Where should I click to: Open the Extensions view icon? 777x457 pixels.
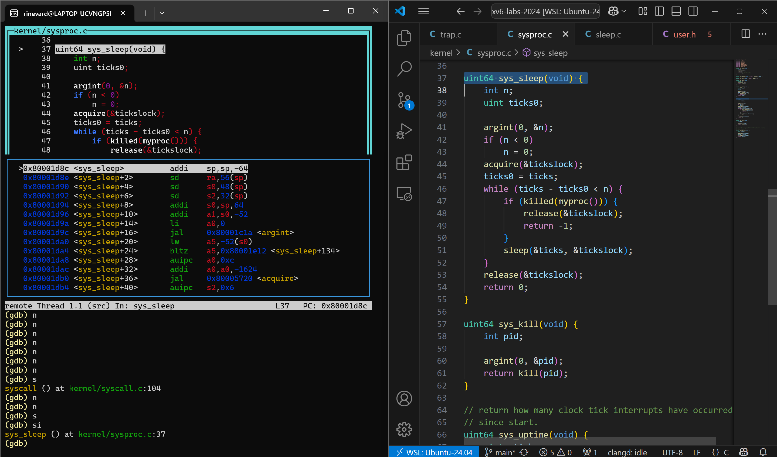coord(404,162)
